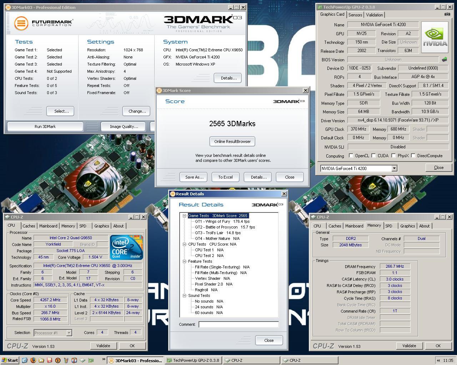Click the diamond CPU-Z Quick Launch icon
The image size is (457, 365).
[82, 360]
